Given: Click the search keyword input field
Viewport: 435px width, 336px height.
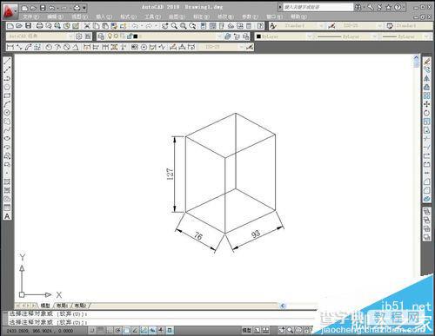Looking at the screenshot, I should click(x=318, y=7).
